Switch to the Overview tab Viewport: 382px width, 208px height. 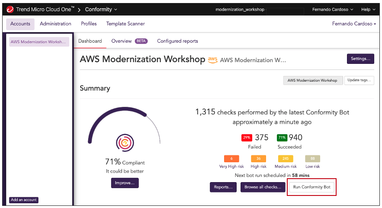click(x=121, y=41)
